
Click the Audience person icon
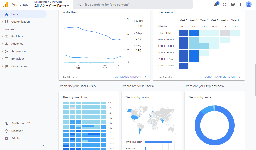tap(6, 44)
